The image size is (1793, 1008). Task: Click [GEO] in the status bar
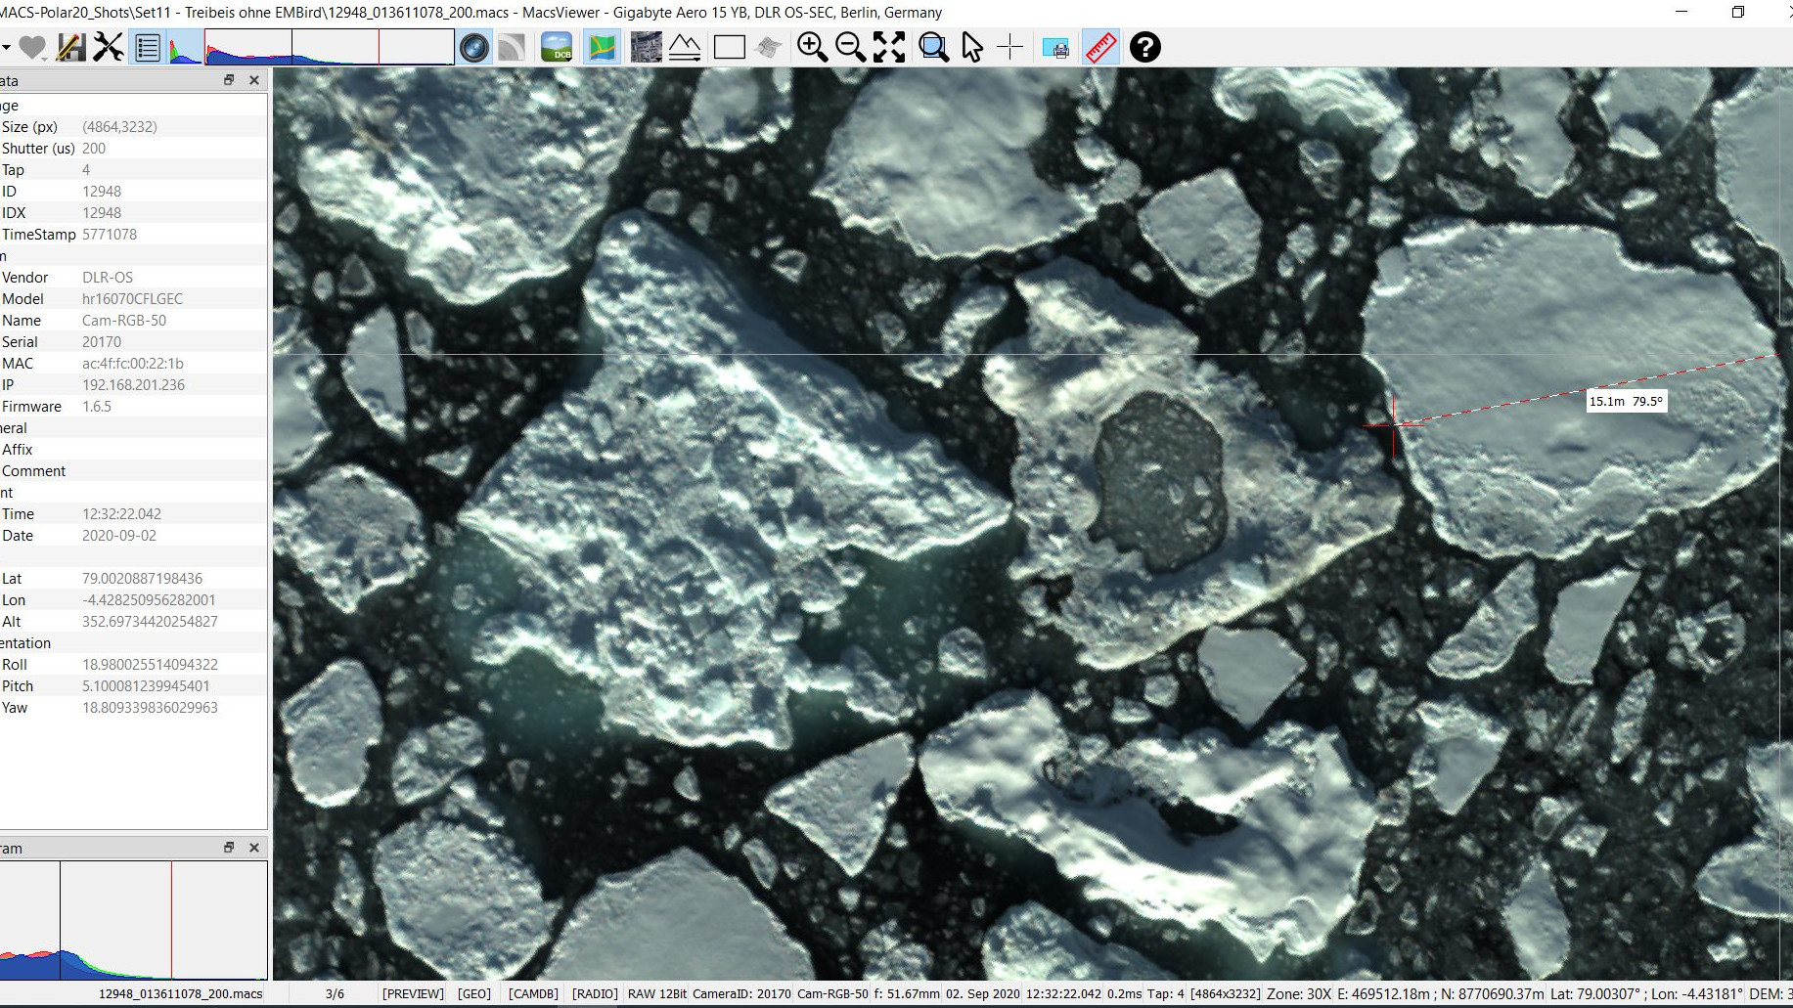tap(474, 993)
